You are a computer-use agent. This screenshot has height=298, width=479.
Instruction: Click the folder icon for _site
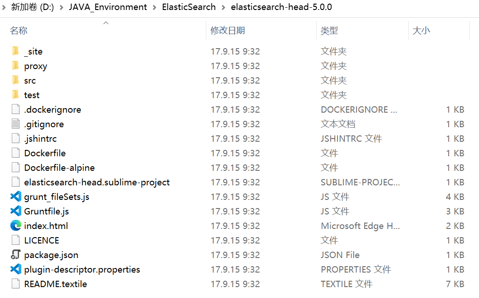[16, 51]
